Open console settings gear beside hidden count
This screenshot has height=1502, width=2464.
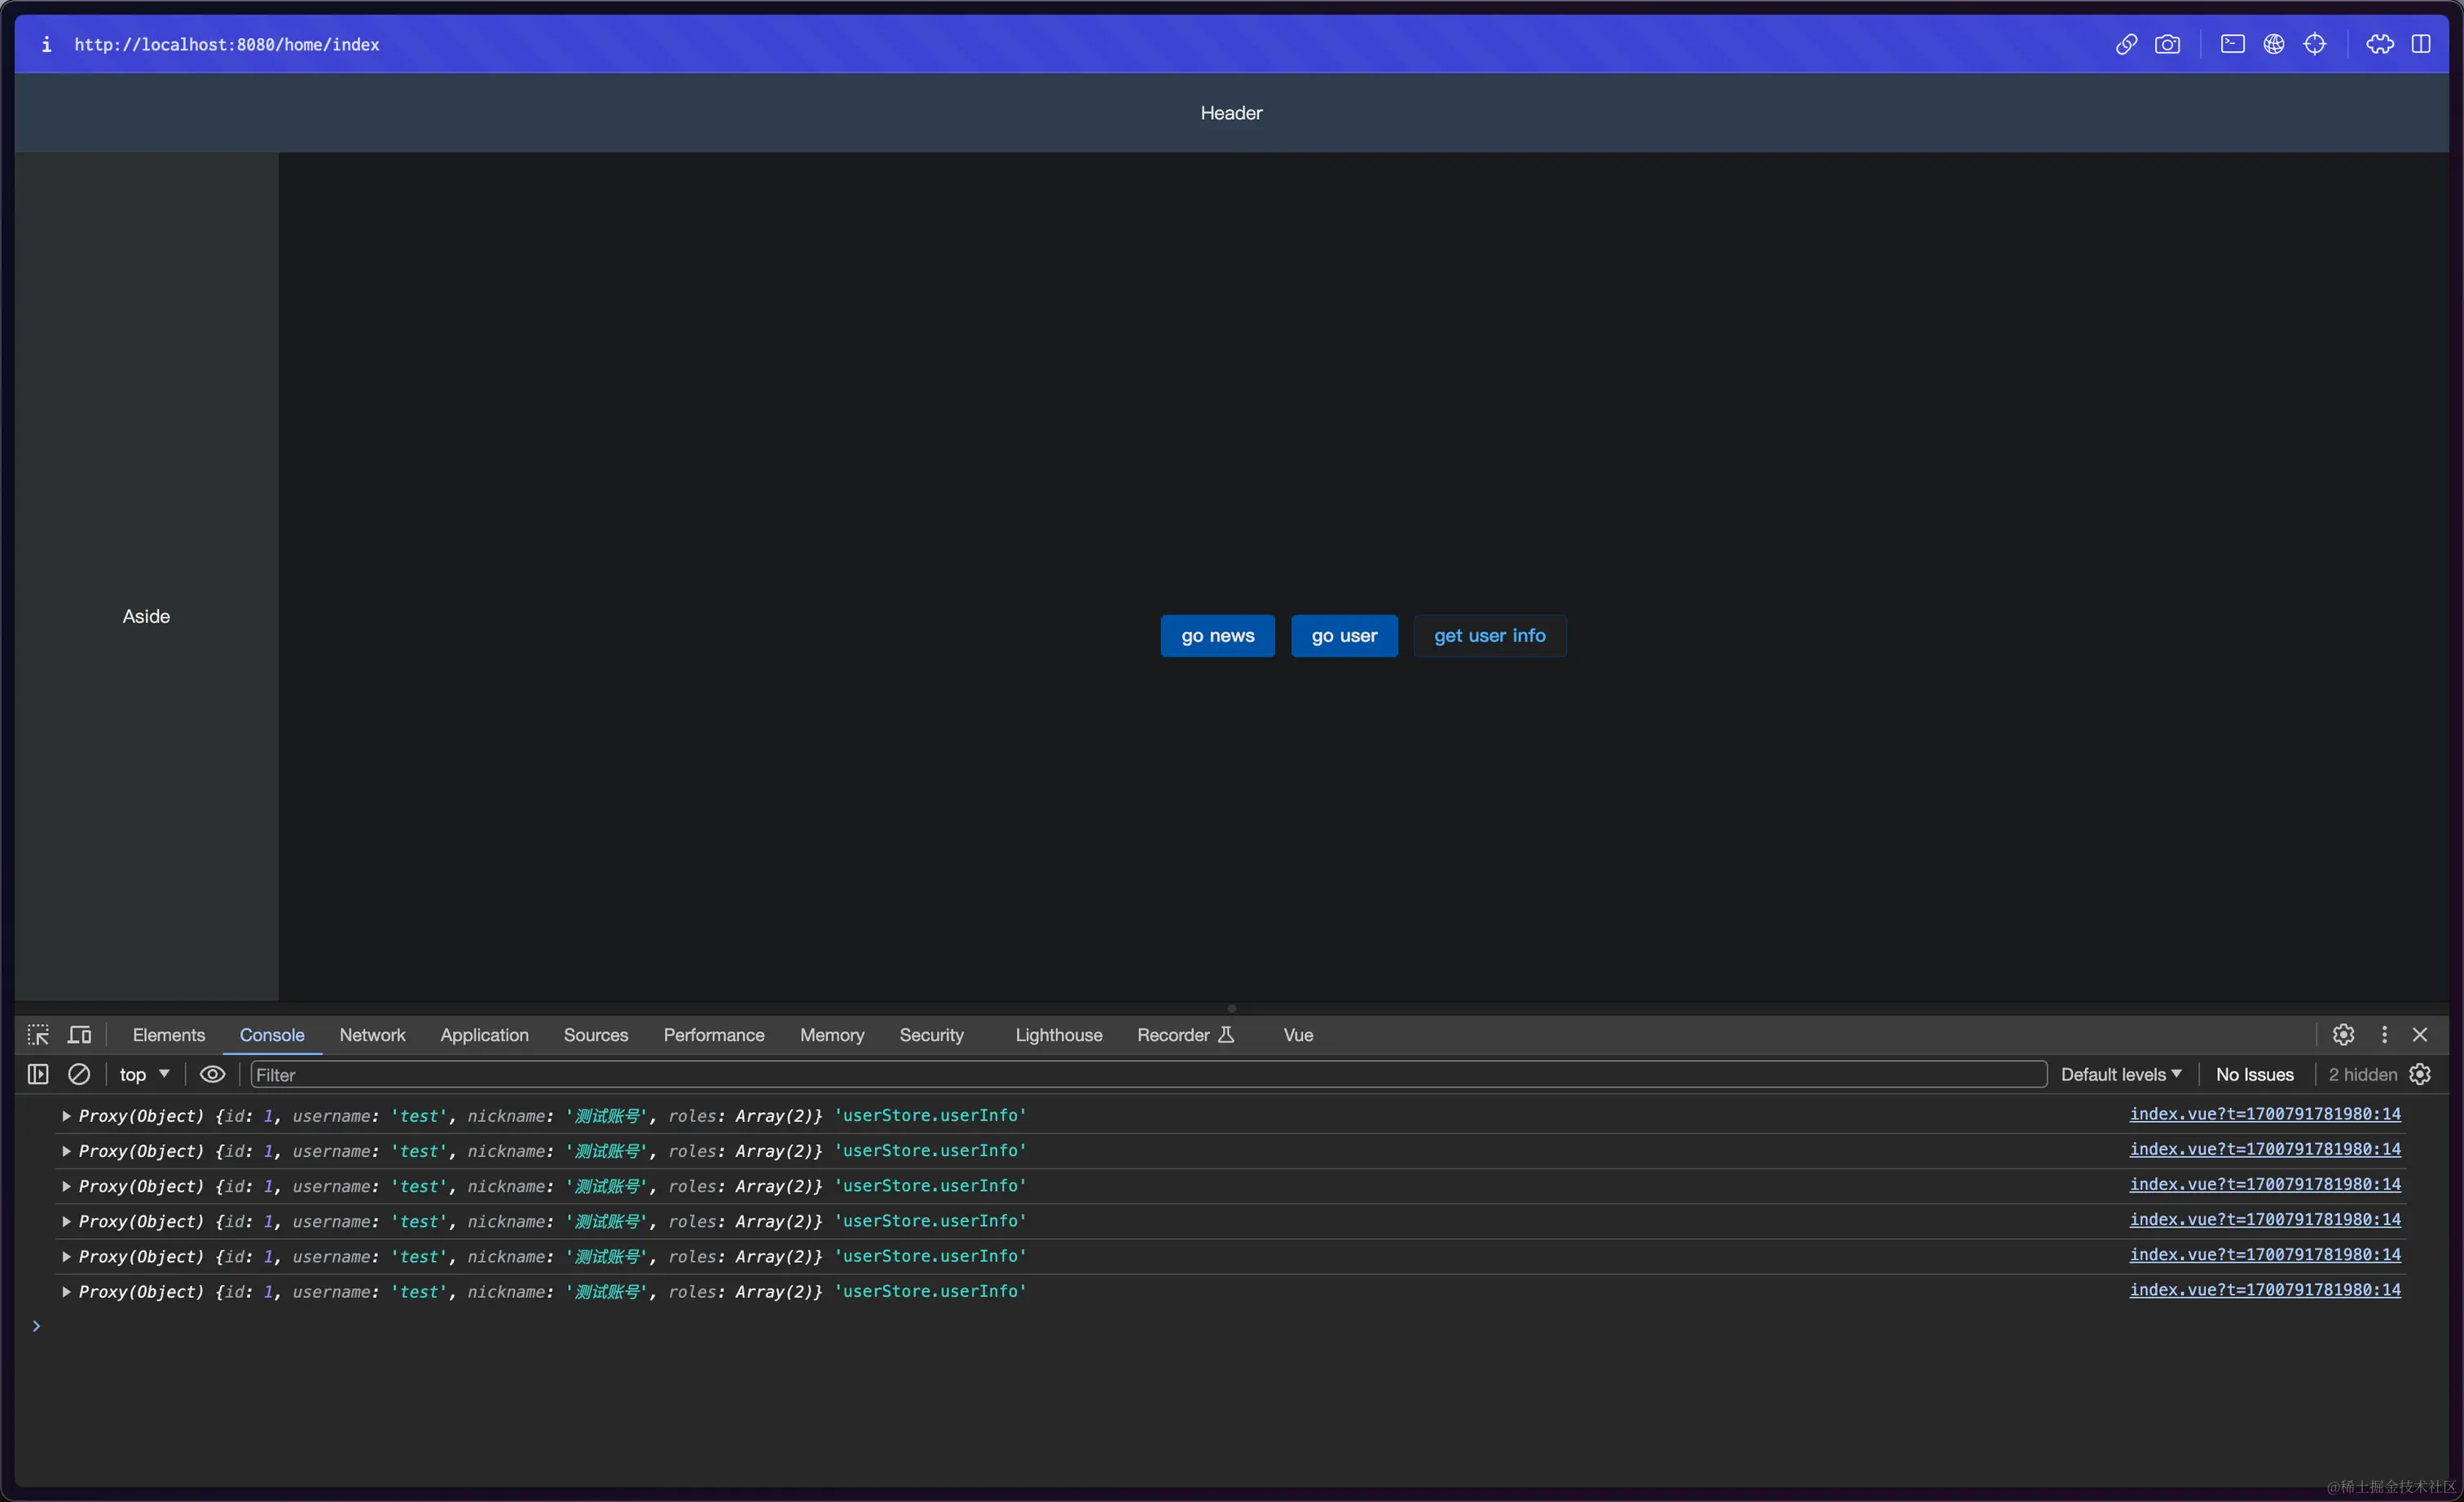point(2420,1075)
